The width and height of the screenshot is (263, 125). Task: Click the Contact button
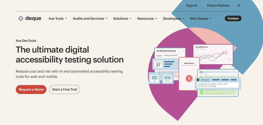tap(233, 18)
